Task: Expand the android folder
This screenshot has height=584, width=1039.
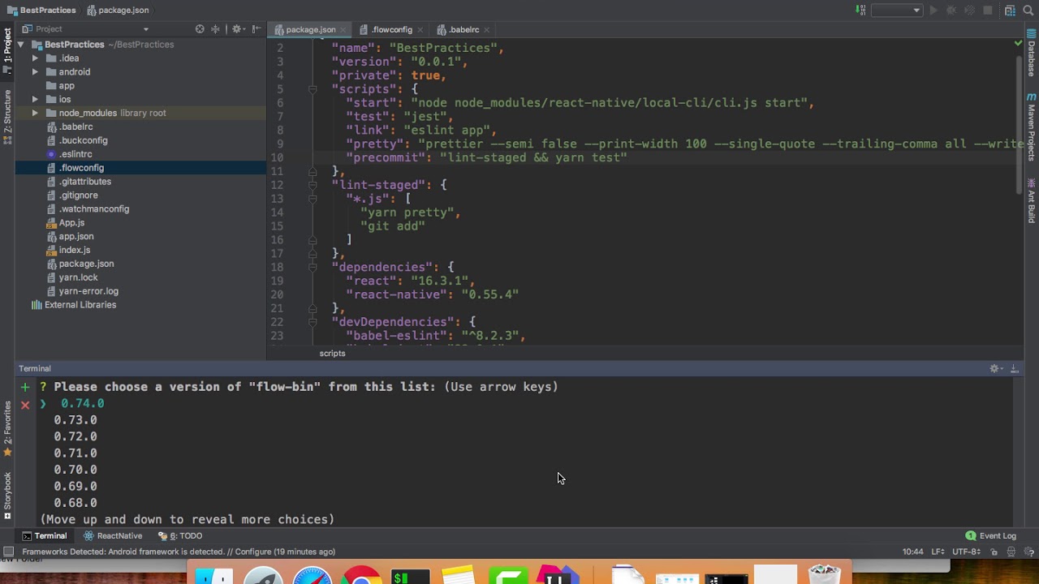Action: click(35, 72)
